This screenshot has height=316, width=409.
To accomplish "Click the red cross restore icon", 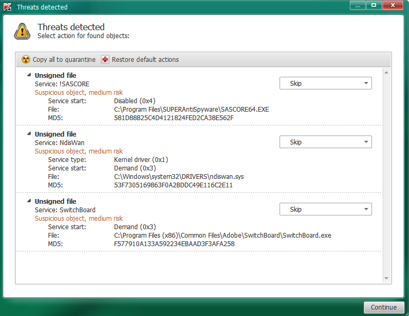I will [105, 59].
